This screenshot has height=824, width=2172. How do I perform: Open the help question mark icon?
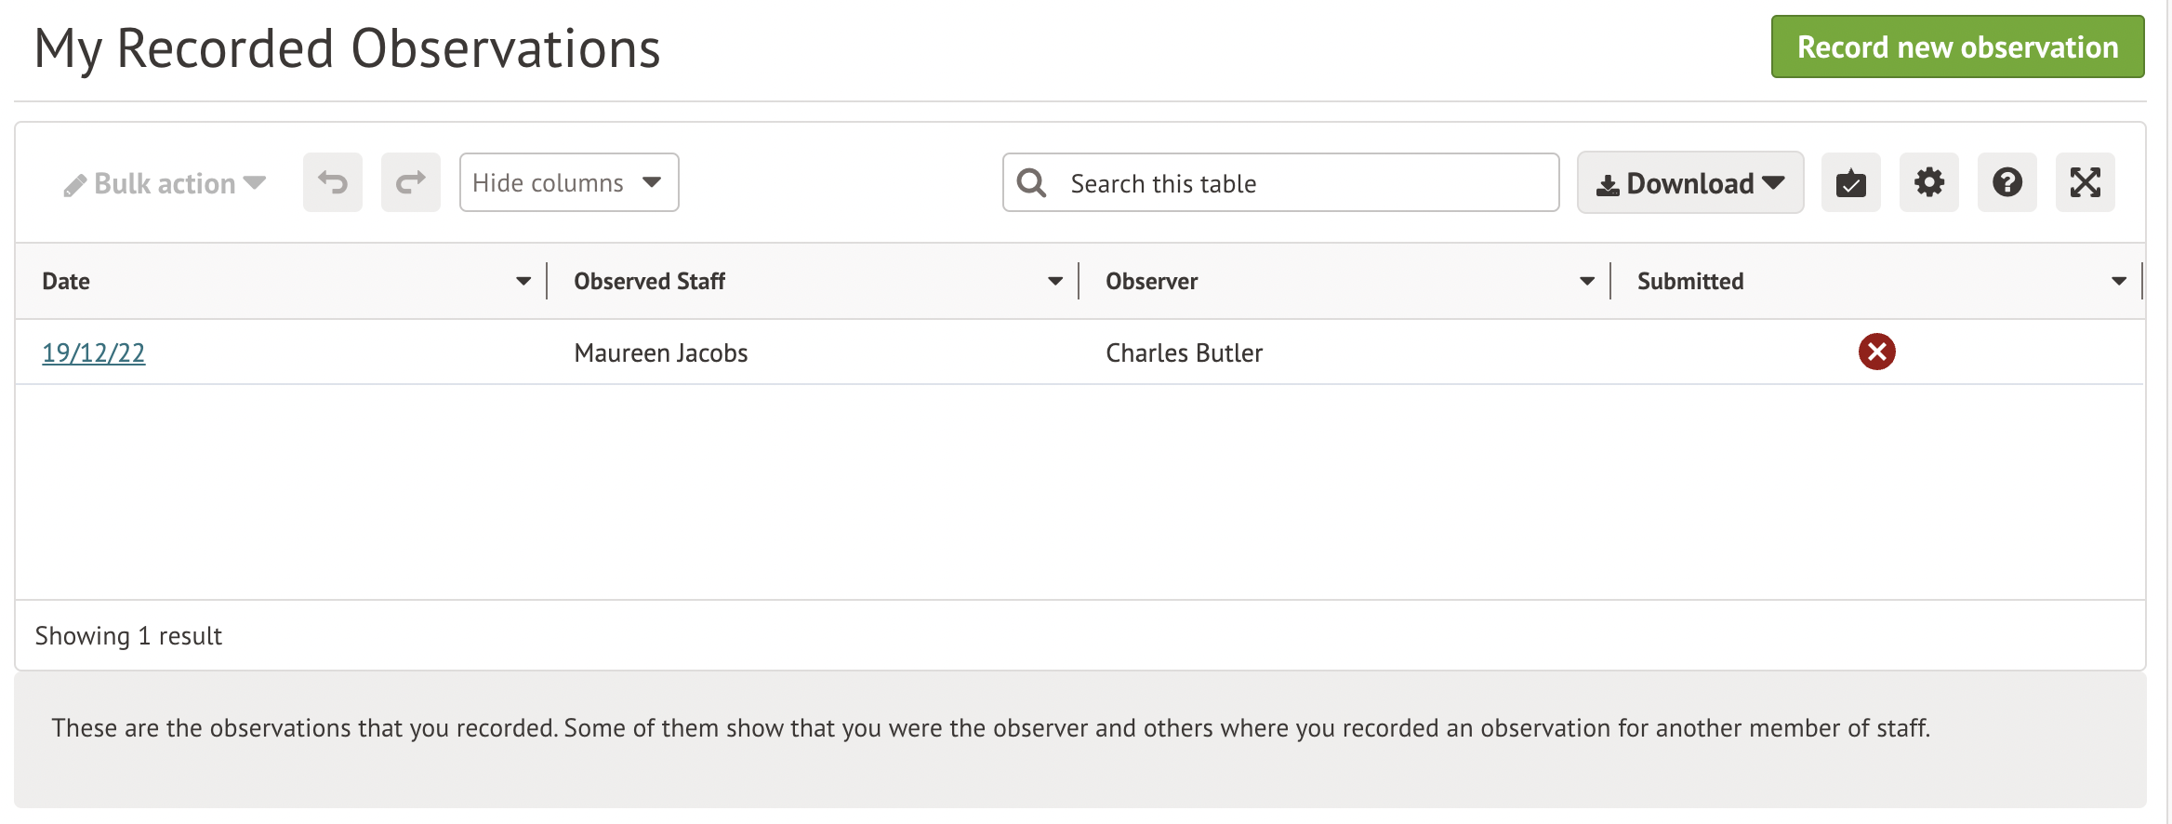click(2006, 182)
